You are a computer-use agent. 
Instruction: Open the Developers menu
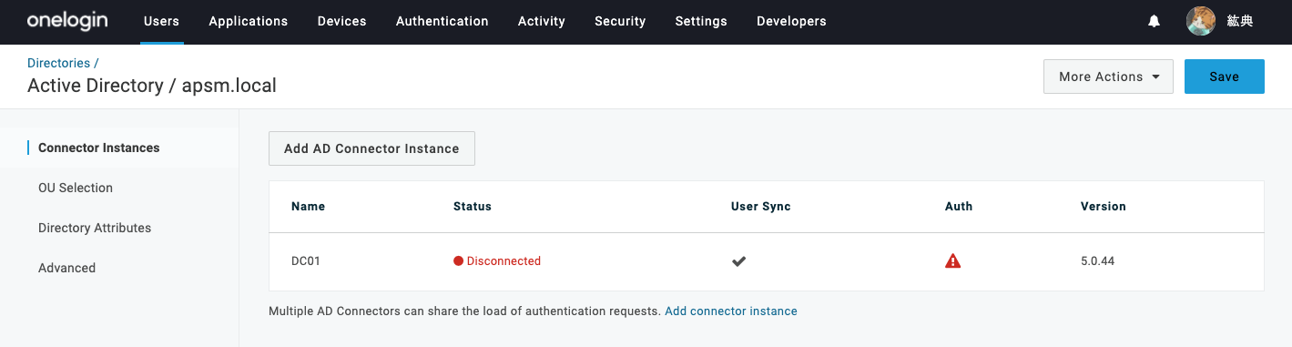[x=791, y=21]
